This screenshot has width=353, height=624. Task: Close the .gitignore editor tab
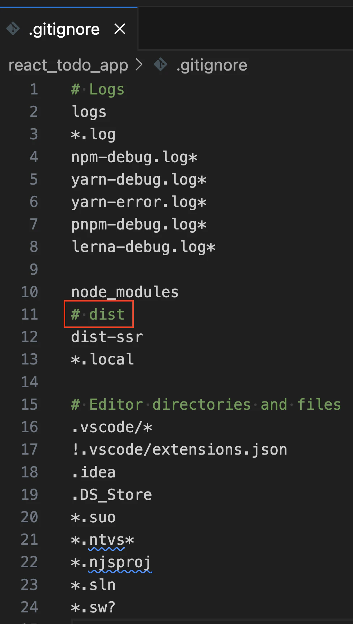pos(120,29)
